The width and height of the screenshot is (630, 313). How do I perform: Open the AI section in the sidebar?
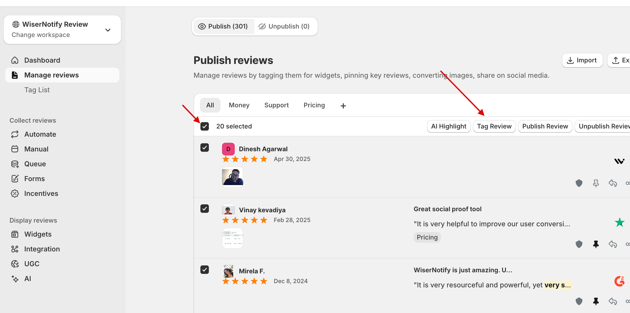pos(27,279)
